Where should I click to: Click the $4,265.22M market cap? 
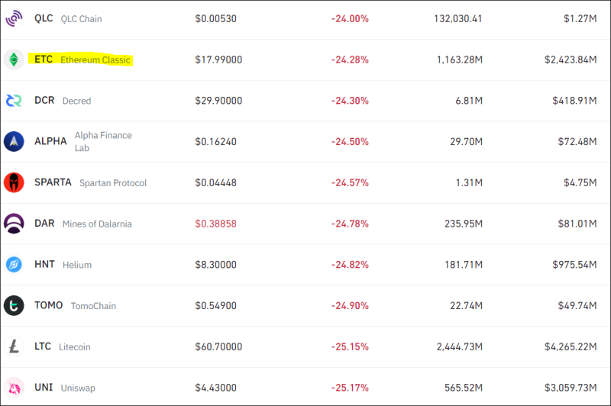[571, 346]
